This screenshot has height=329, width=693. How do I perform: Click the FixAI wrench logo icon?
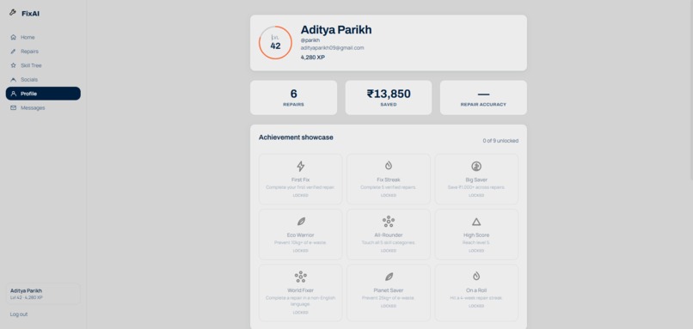pyautogui.click(x=13, y=13)
